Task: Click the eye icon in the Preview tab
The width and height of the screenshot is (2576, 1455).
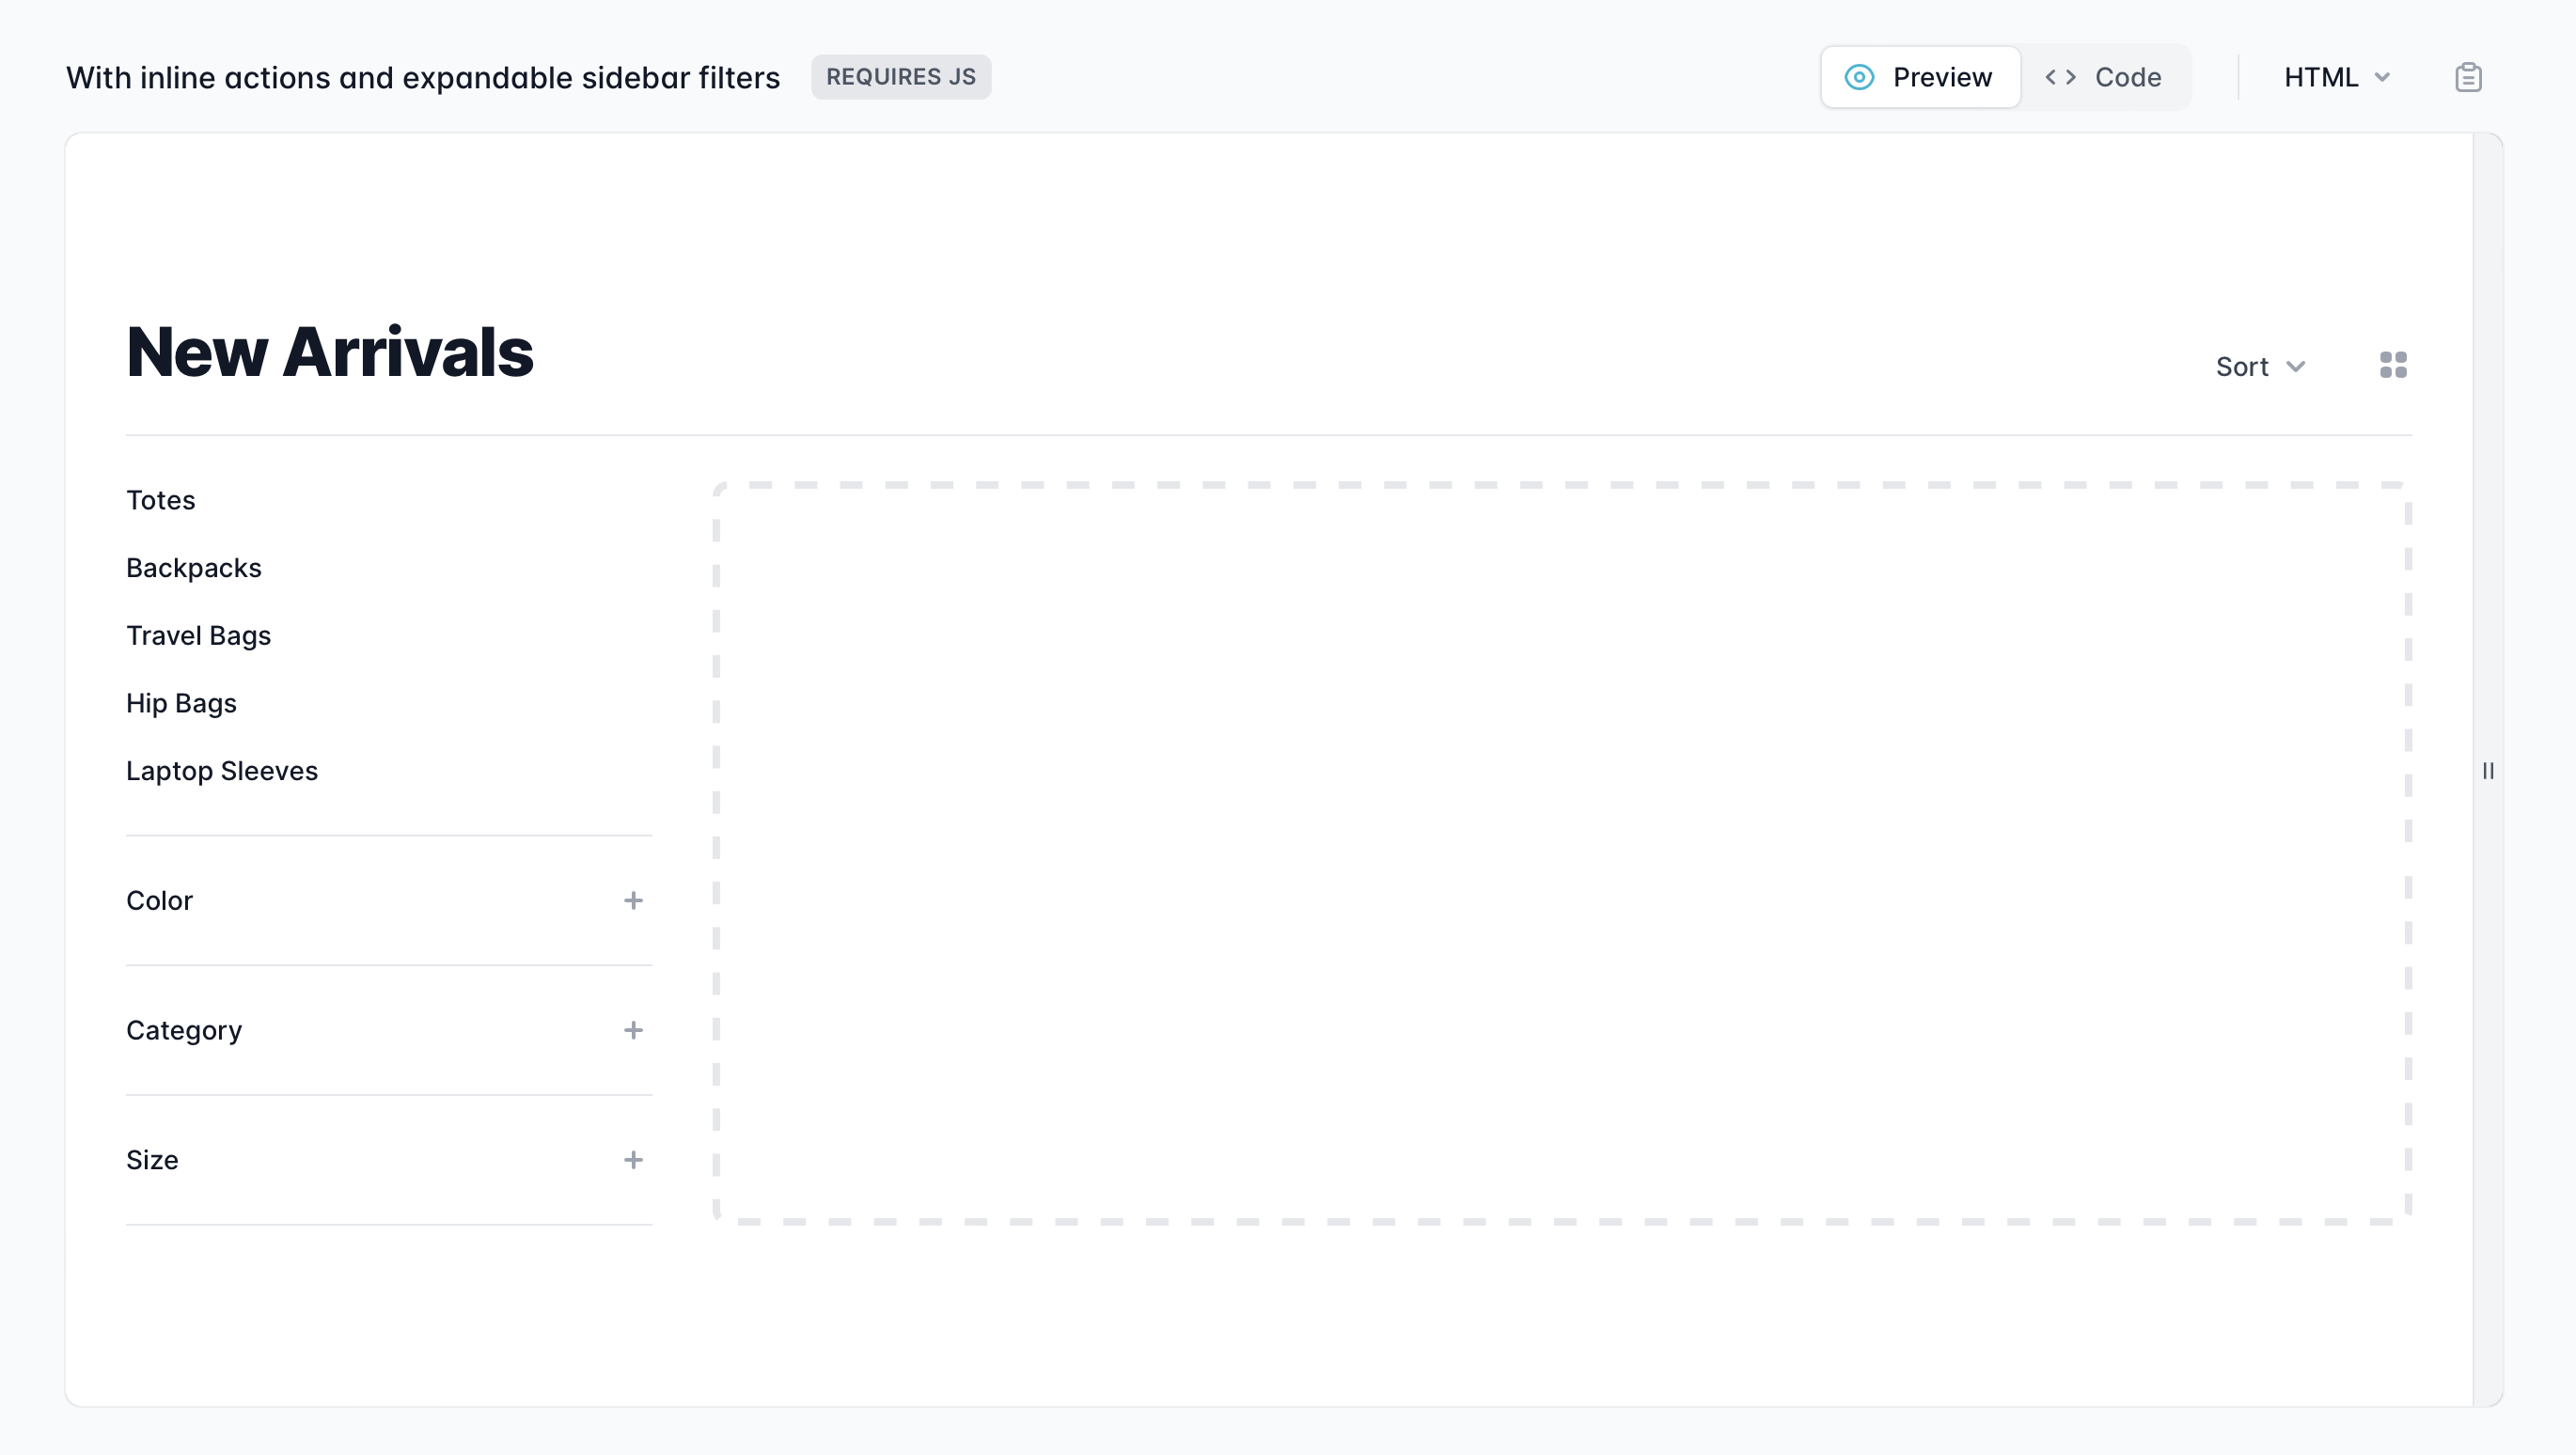Action: [1859, 77]
